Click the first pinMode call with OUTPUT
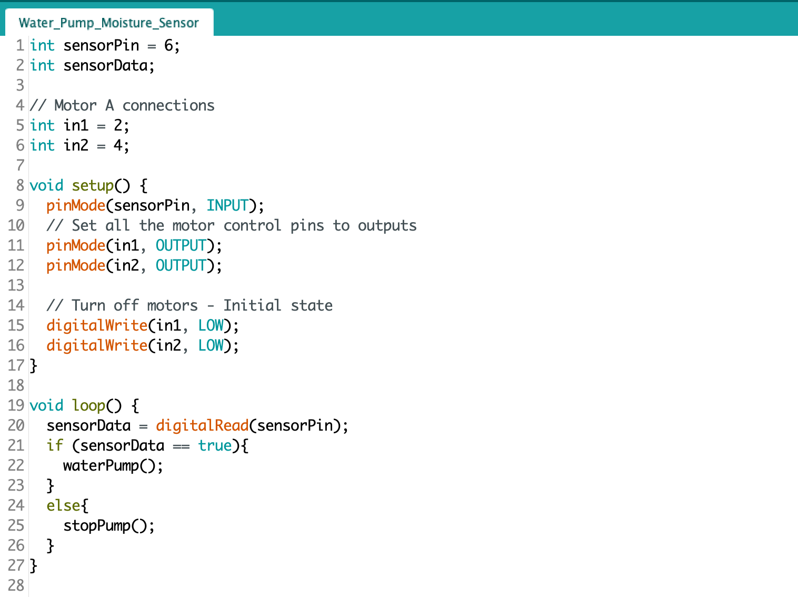The height and width of the screenshot is (597, 798). 75,245
